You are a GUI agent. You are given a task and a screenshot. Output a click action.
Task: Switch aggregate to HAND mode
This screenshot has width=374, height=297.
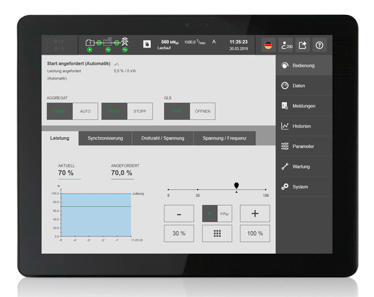[x=59, y=111]
